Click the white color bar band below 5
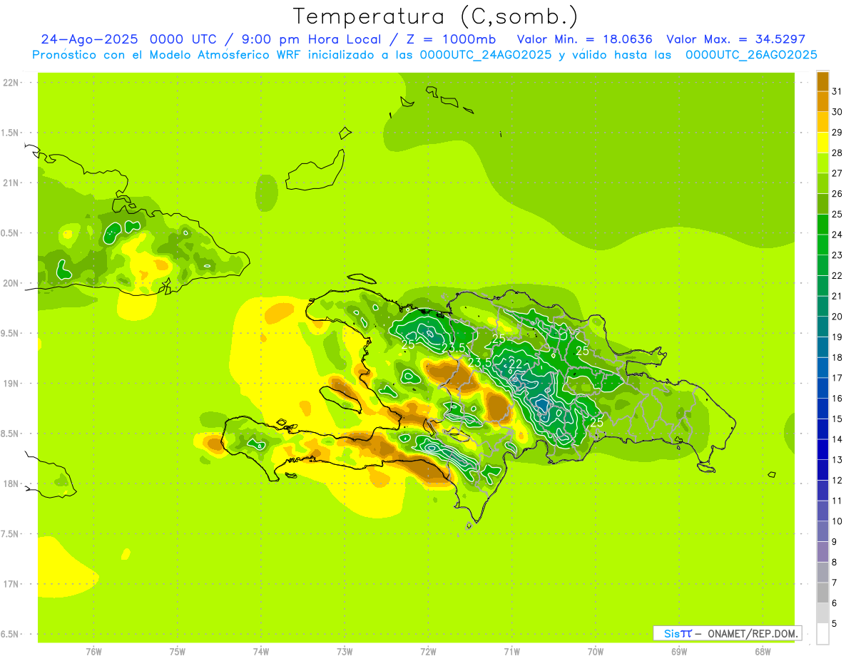The height and width of the screenshot is (661, 856). (823, 633)
